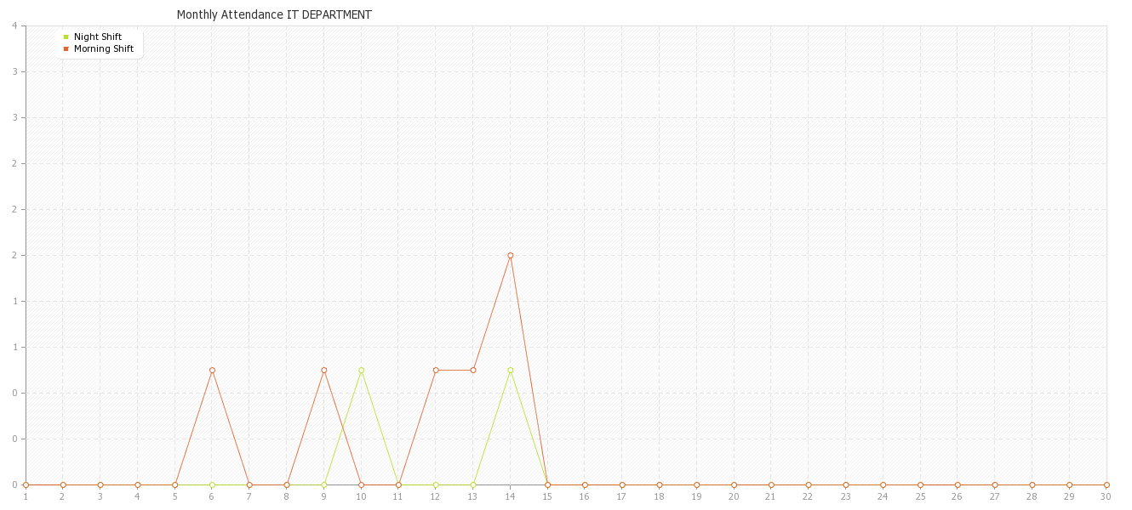1132x510 pixels.
Task: Select the Morning Shift point on day 12
Action: [x=435, y=370]
